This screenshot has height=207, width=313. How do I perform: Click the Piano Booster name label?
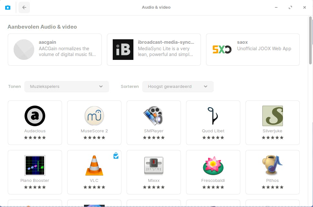(x=35, y=180)
